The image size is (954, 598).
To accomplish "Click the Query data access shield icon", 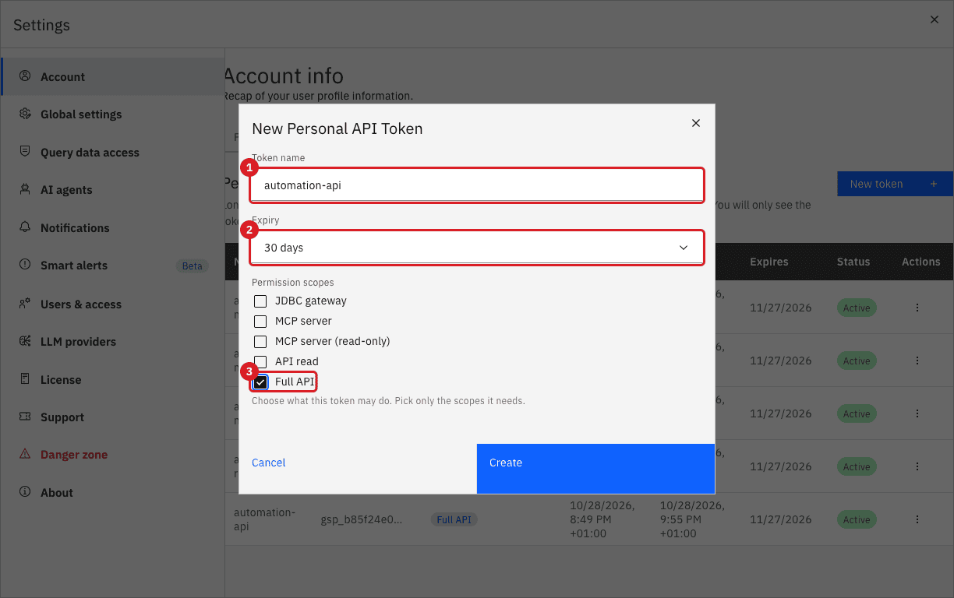I will pos(25,152).
